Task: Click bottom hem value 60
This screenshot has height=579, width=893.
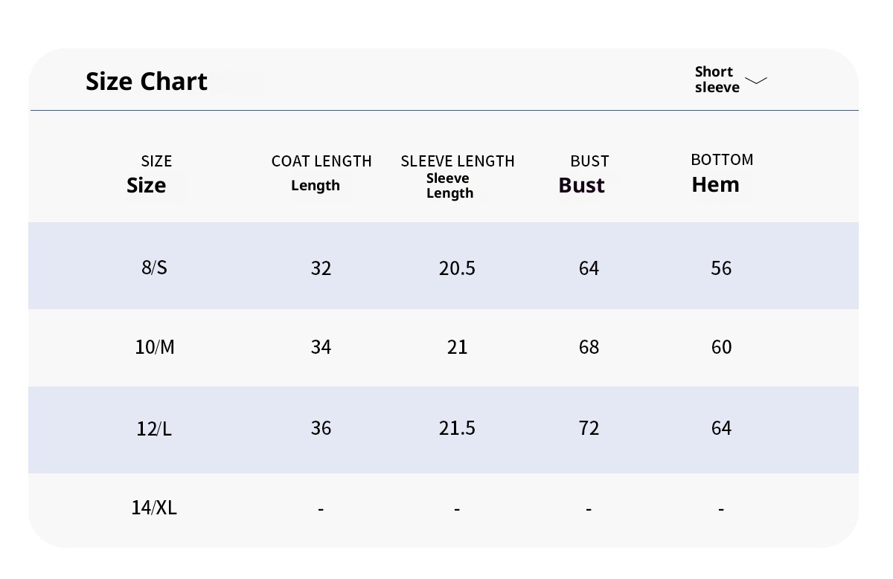Action: (x=721, y=347)
